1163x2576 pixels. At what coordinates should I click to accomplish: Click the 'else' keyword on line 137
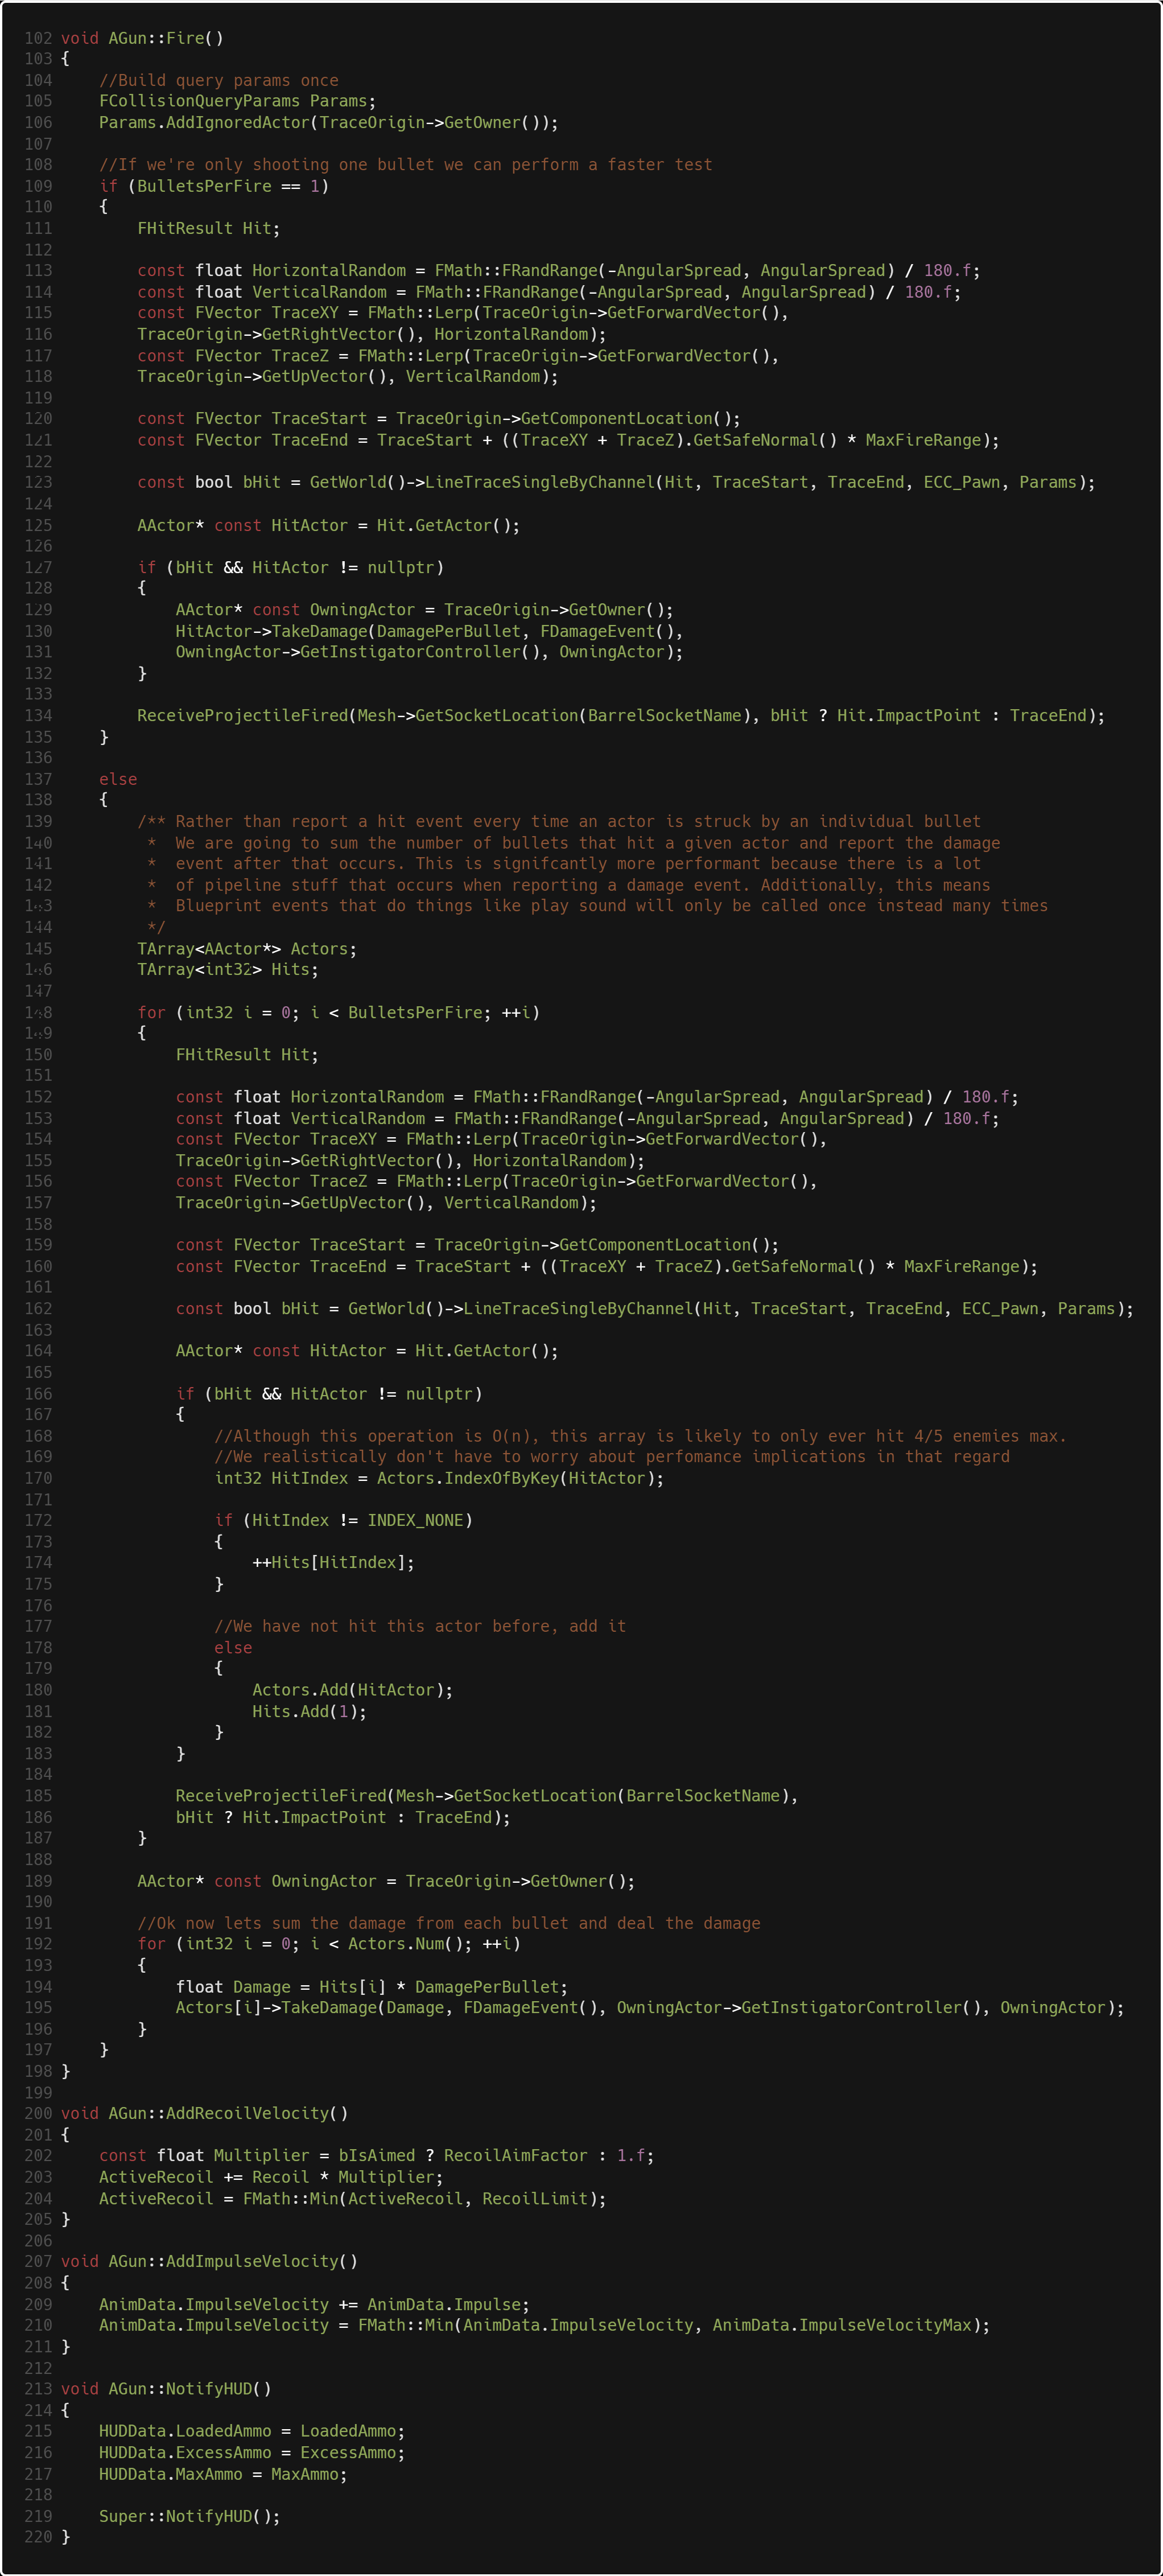118,779
